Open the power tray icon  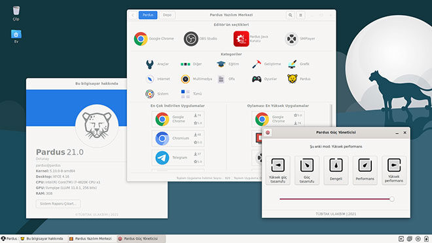tap(426, 239)
